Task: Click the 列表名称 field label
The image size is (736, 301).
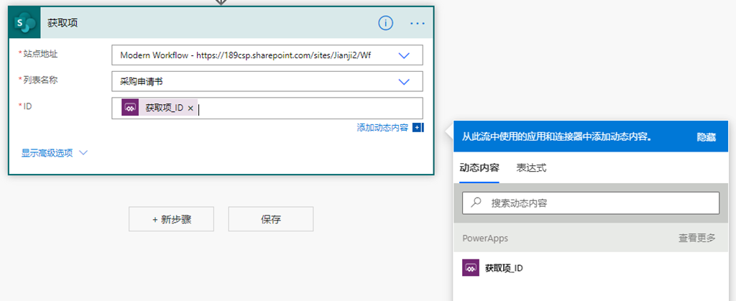Action: (x=40, y=80)
